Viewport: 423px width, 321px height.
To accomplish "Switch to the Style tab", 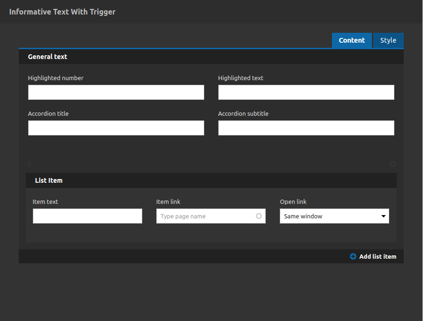I will [388, 40].
